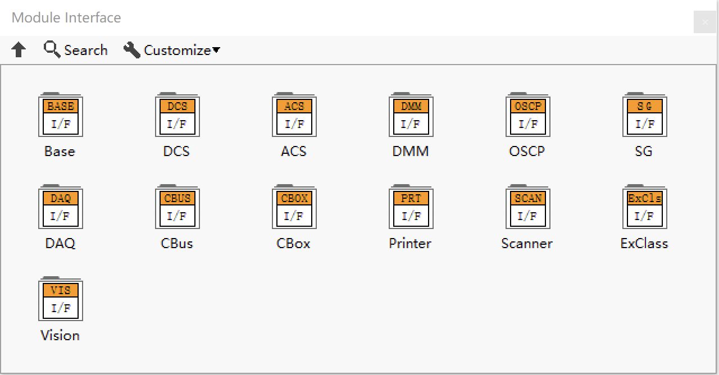
Task: Expand the Customize dropdown arrow
Action: pyautogui.click(x=216, y=50)
